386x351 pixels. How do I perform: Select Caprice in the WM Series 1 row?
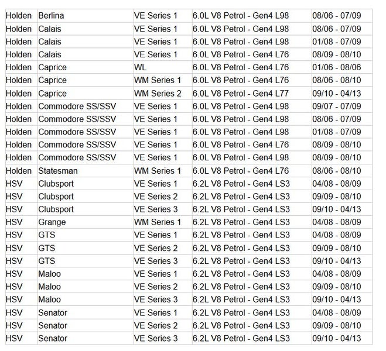53,80
